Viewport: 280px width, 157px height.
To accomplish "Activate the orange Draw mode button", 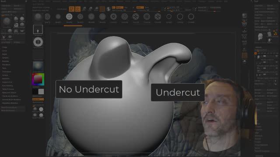I will (x=78, y=9).
